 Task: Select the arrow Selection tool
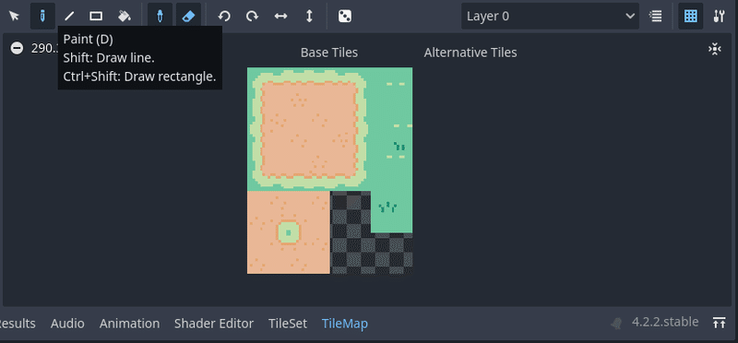[15, 17]
